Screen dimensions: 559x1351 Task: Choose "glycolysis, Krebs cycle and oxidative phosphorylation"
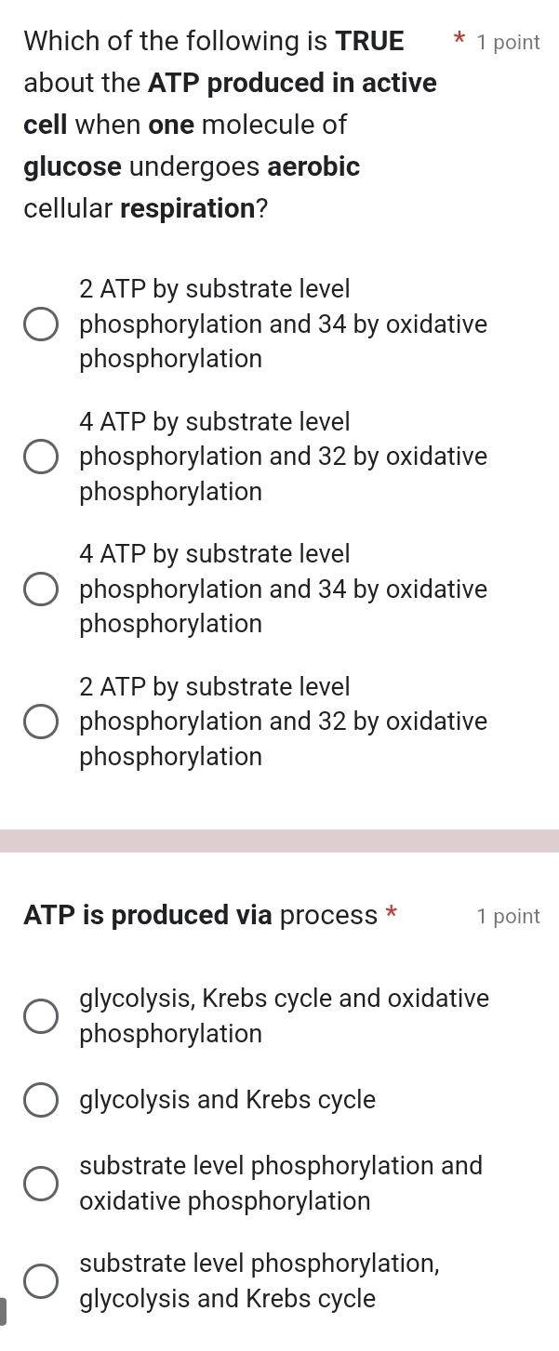(41, 1015)
